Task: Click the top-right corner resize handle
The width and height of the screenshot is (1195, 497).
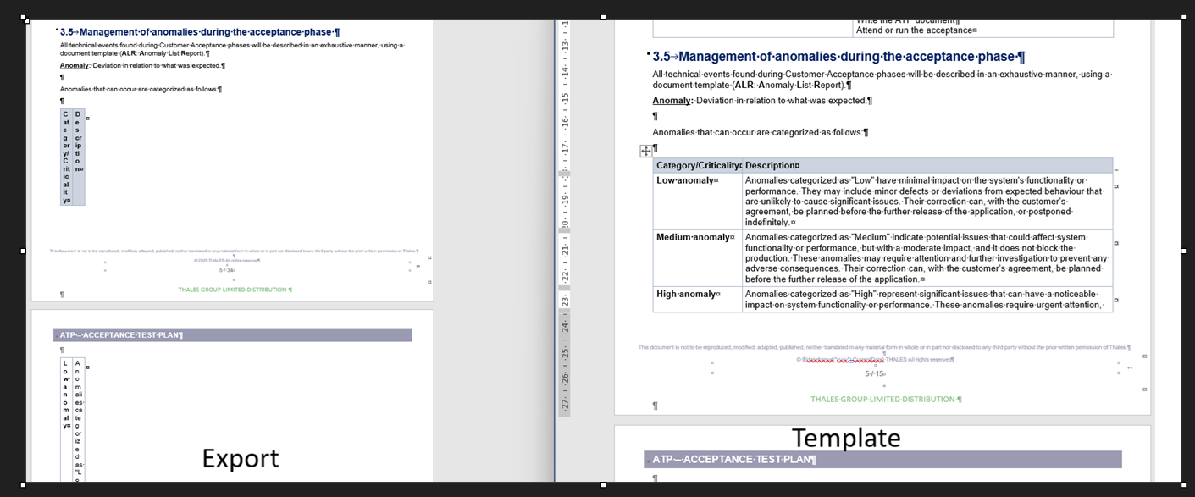Action: pyautogui.click(x=1183, y=17)
